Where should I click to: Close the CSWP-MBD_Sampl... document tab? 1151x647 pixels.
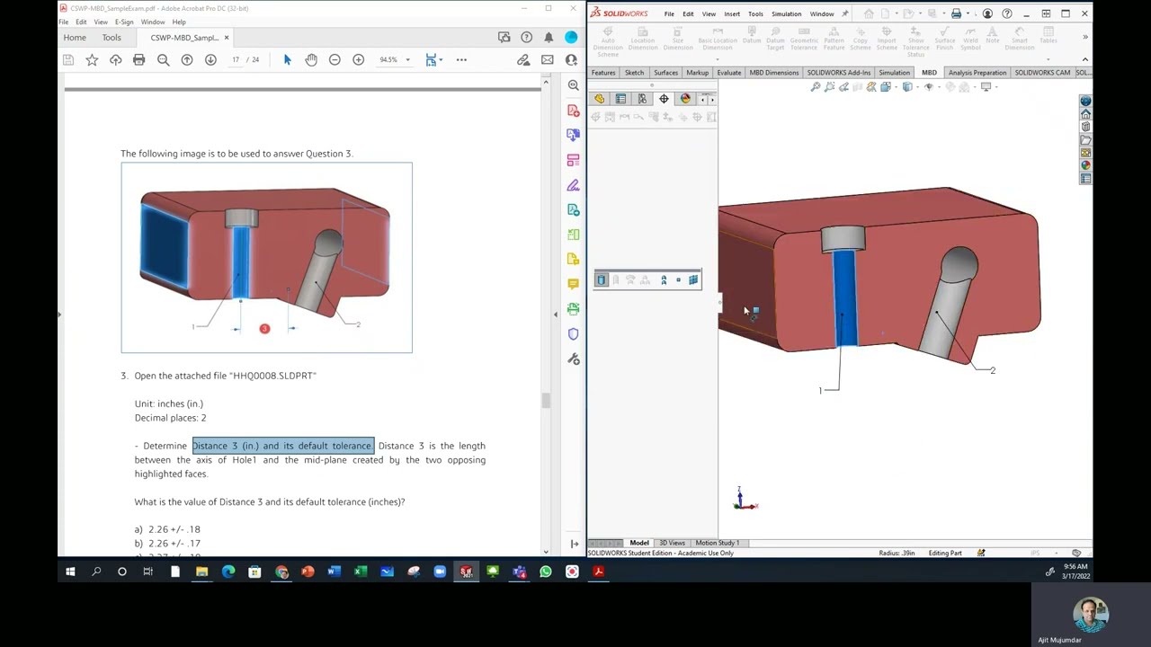tap(227, 38)
